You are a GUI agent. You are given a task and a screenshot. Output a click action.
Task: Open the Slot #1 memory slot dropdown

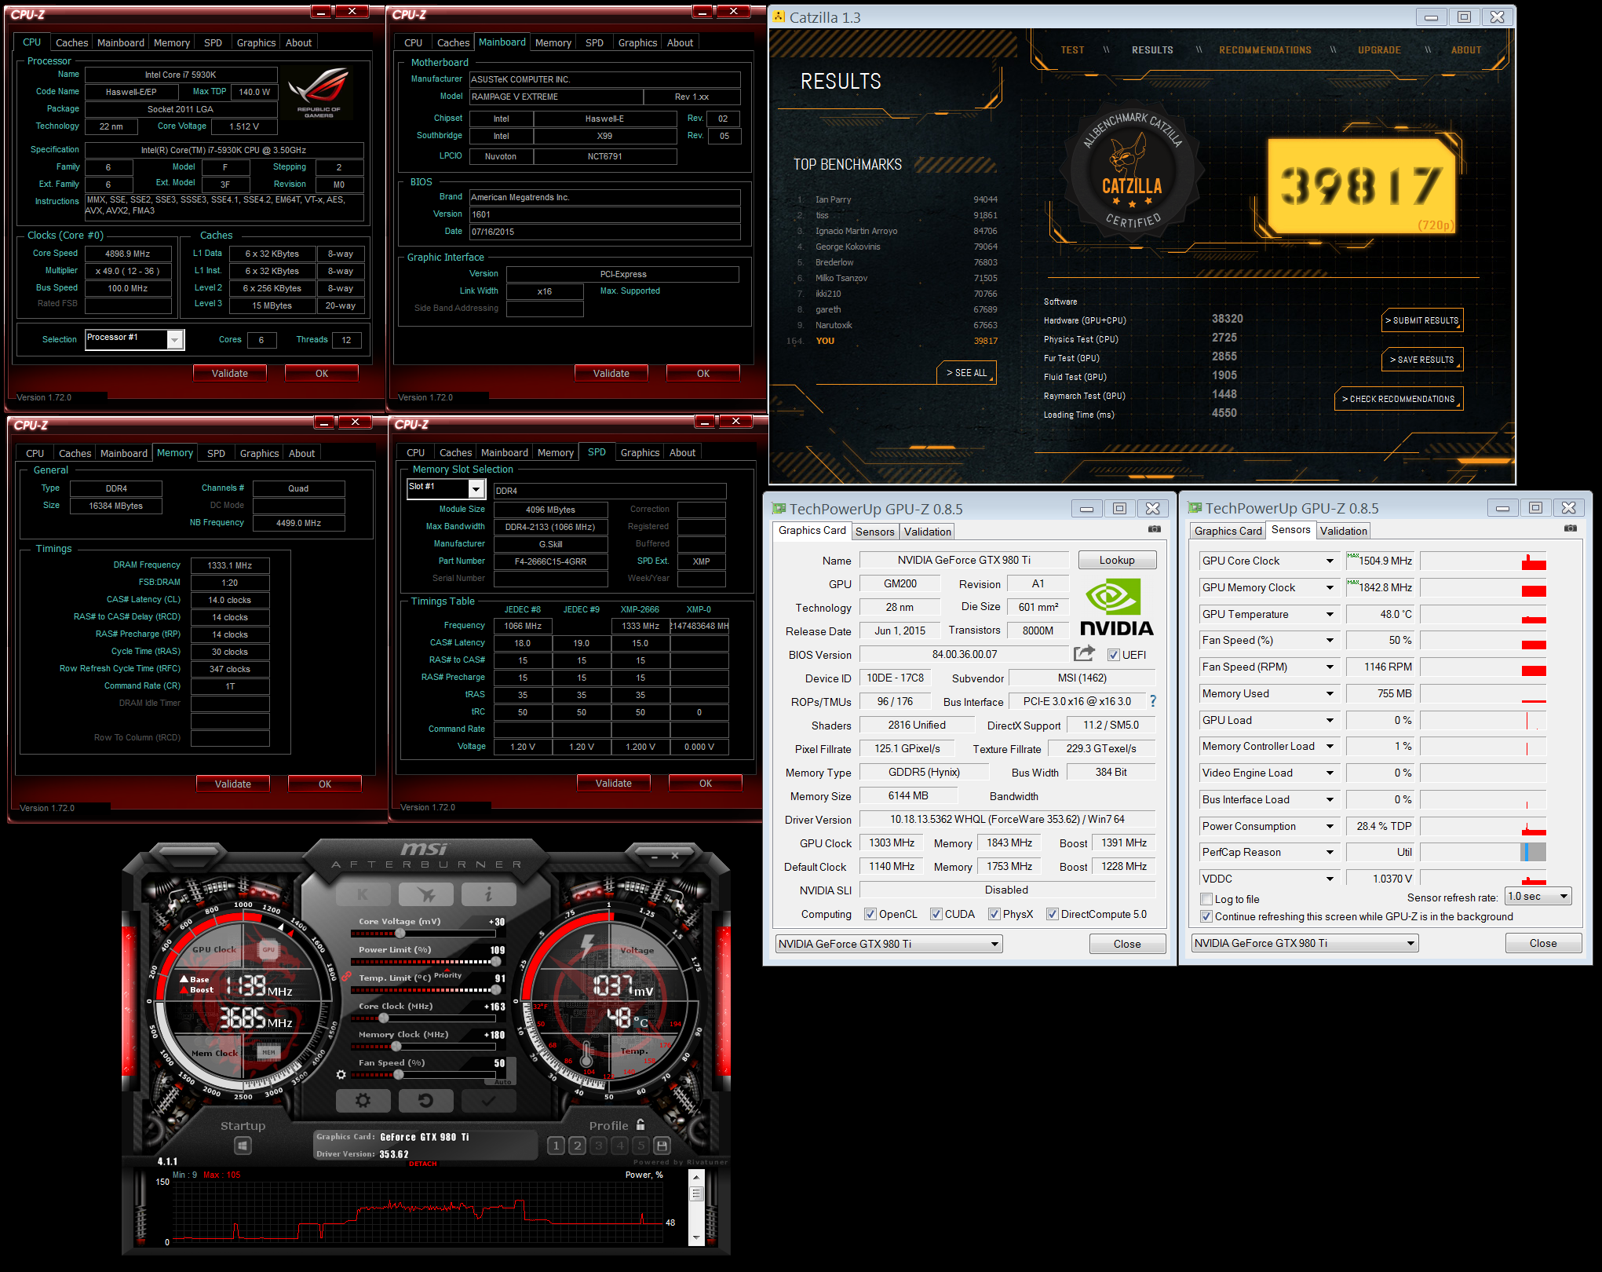click(476, 489)
